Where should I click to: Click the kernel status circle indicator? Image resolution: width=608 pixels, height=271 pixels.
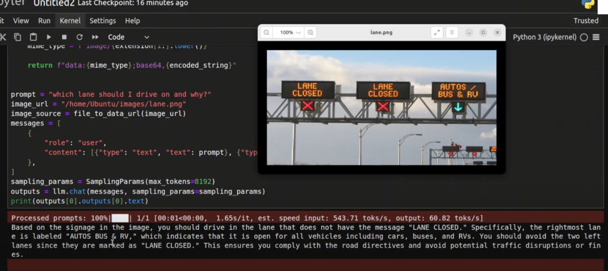click(x=584, y=37)
